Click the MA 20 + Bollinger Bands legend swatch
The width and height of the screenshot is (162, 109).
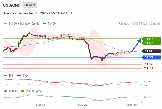click(x=5, y=24)
